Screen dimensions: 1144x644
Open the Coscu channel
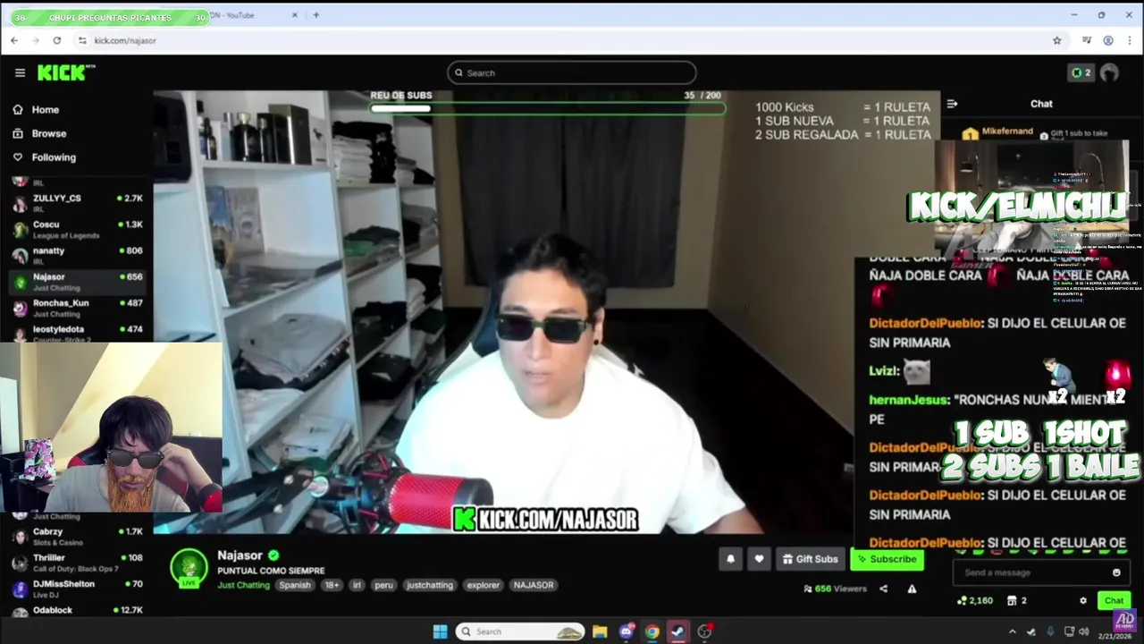(x=77, y=229)
